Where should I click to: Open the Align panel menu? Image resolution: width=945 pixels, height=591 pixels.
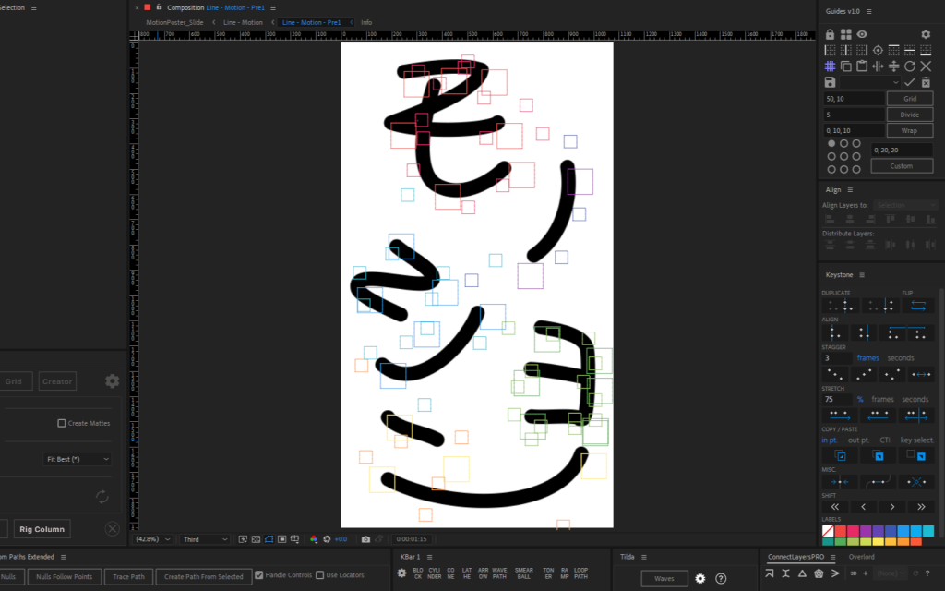tap(850, 190)
